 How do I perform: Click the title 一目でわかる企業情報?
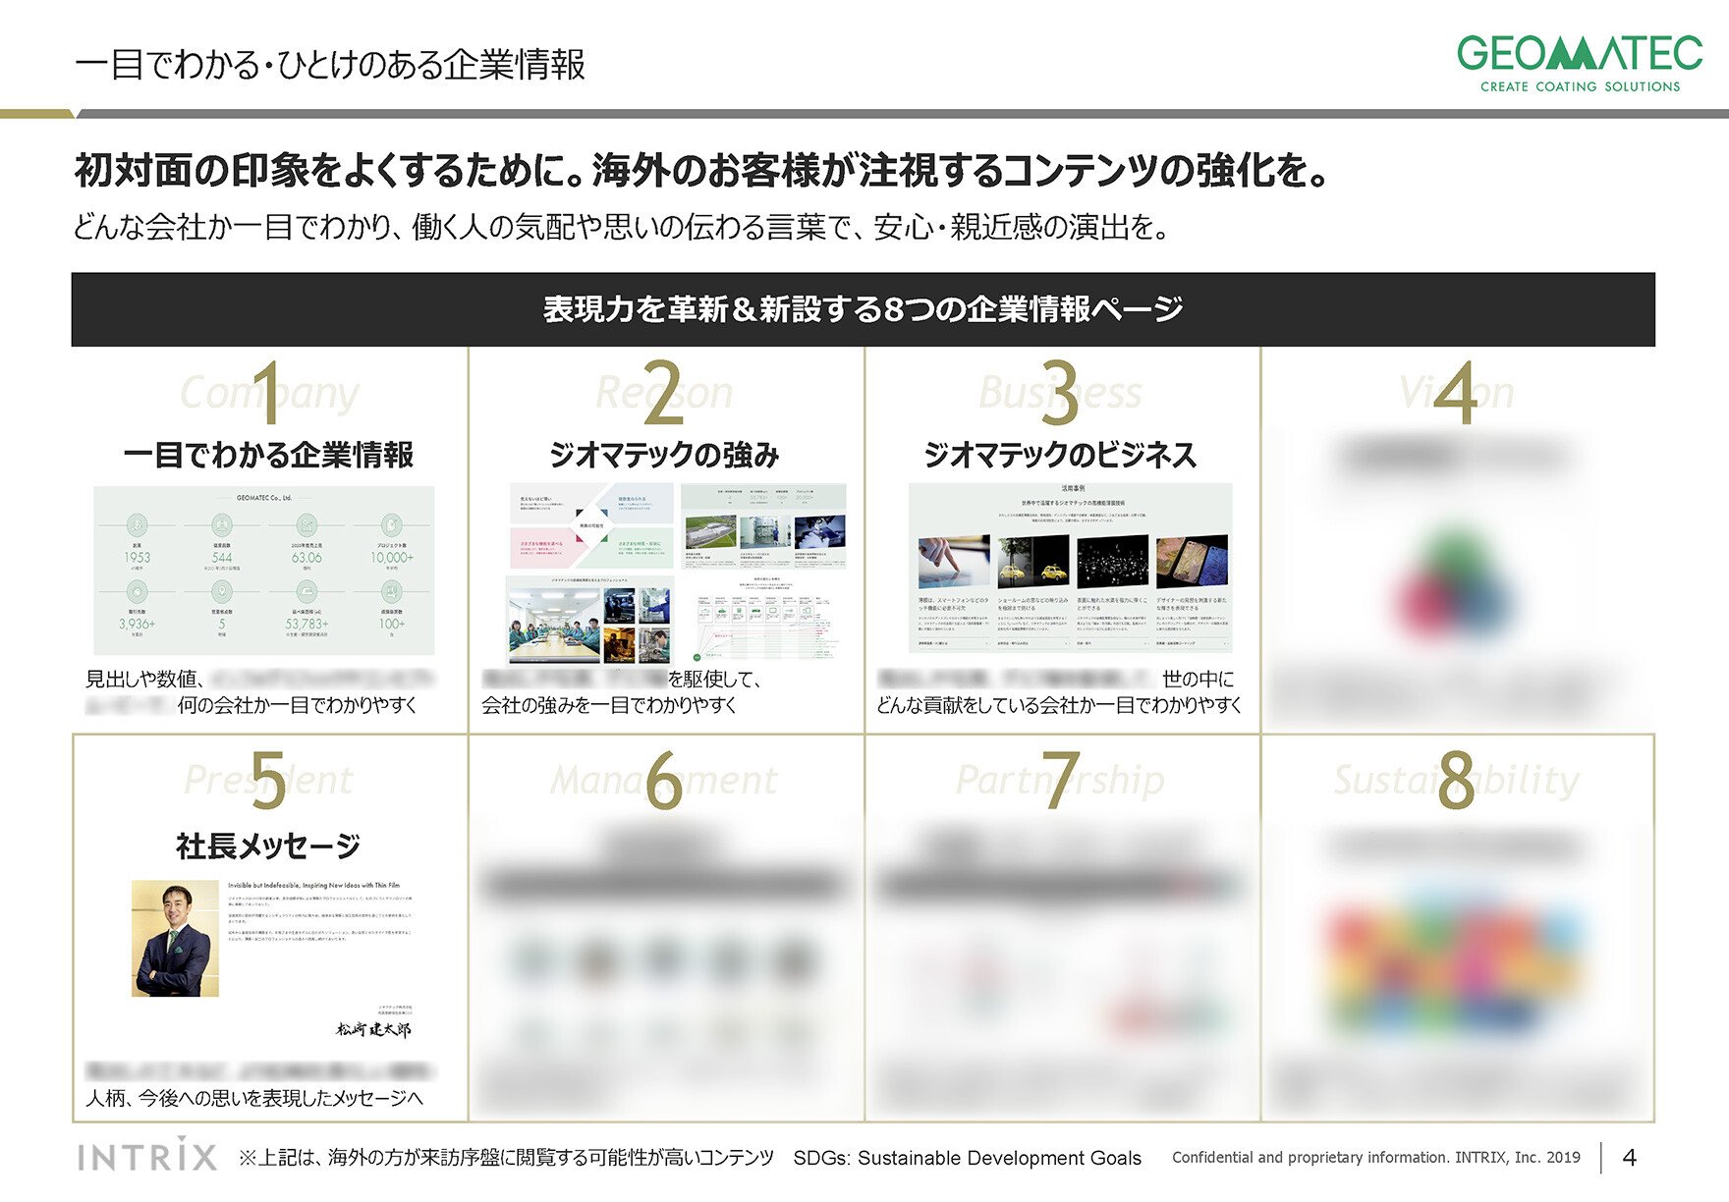point(269,455)
